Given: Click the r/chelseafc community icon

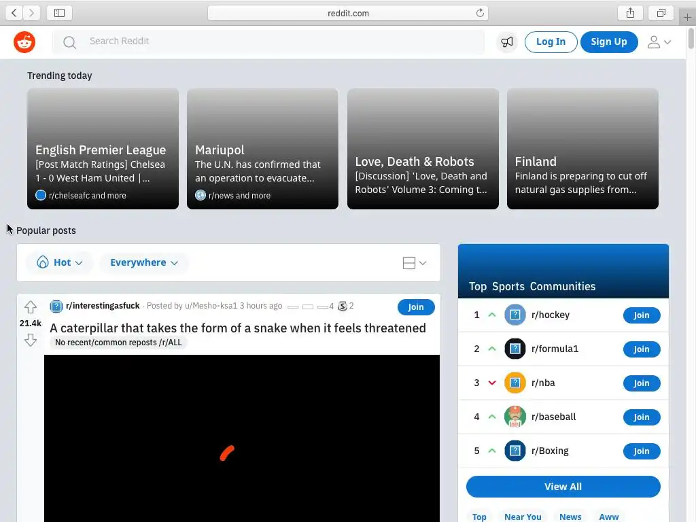Looking at the screenshot, I should tap(40, 195).
